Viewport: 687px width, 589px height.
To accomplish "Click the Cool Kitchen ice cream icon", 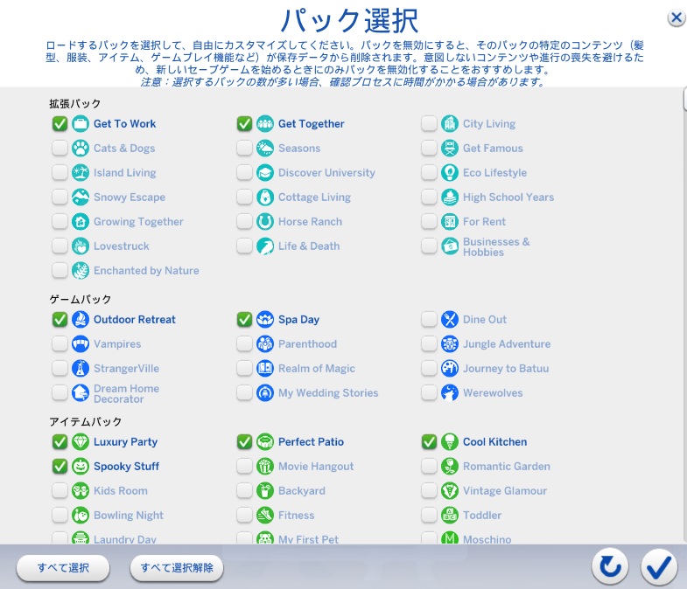I will pyautogui.click(x=450, y=442).
